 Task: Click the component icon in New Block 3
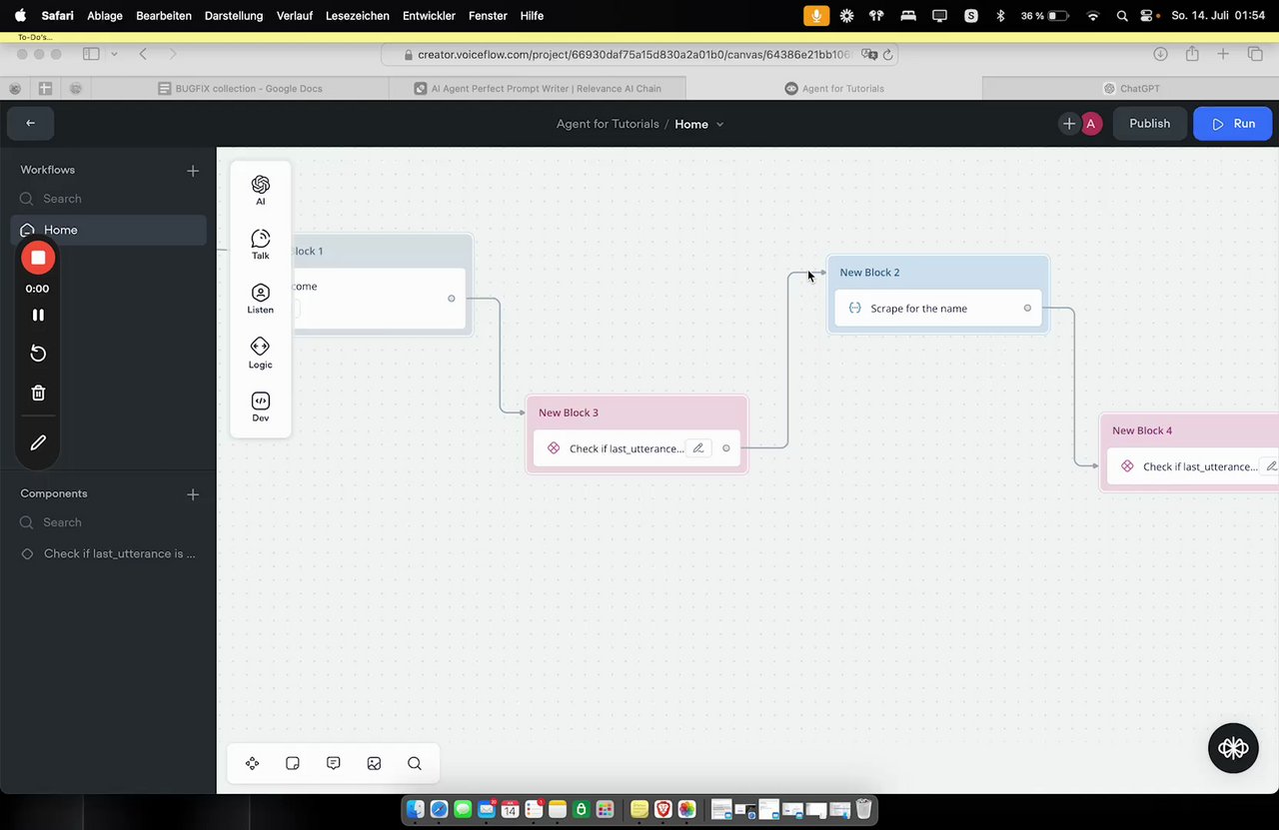(554, 448)
